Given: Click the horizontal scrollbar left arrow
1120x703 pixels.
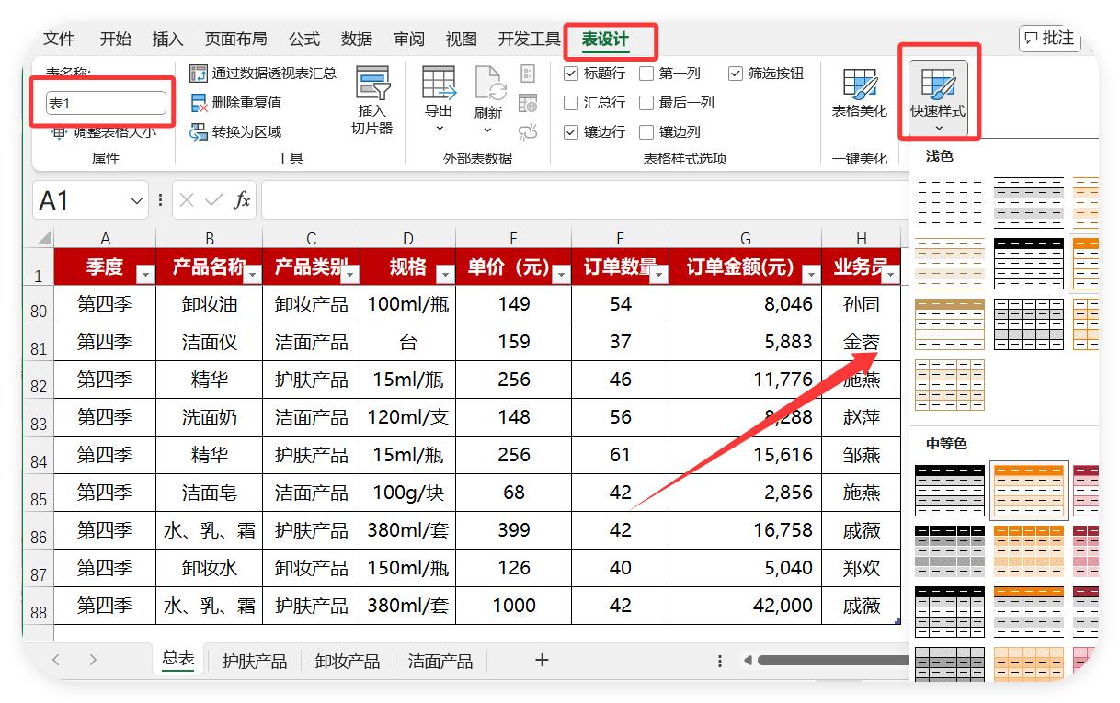Looking at the screenshot, I should pos(748,661).
